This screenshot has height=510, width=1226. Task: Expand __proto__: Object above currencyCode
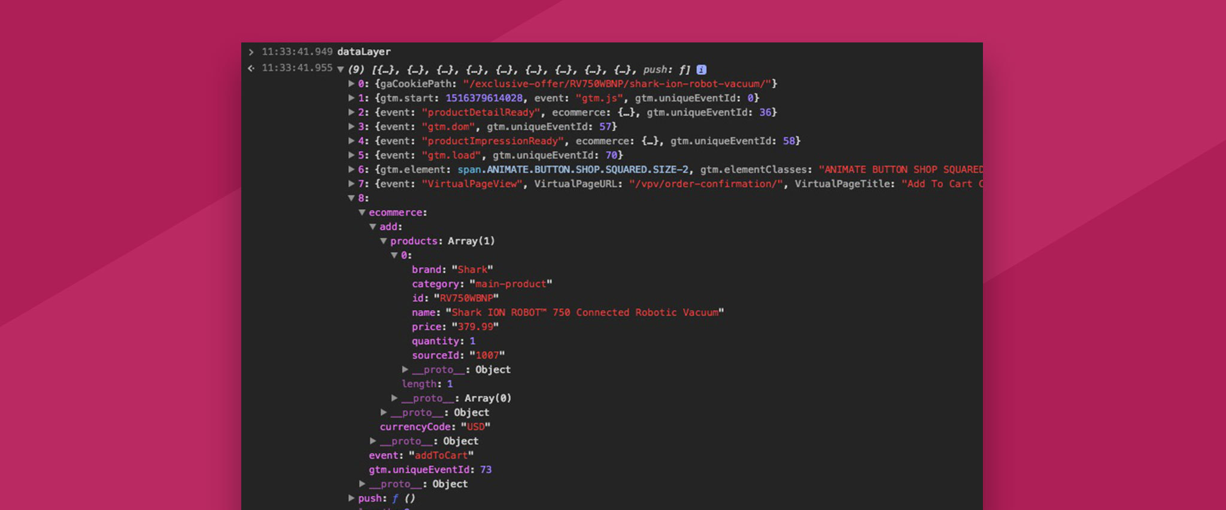tap(384, 413)
